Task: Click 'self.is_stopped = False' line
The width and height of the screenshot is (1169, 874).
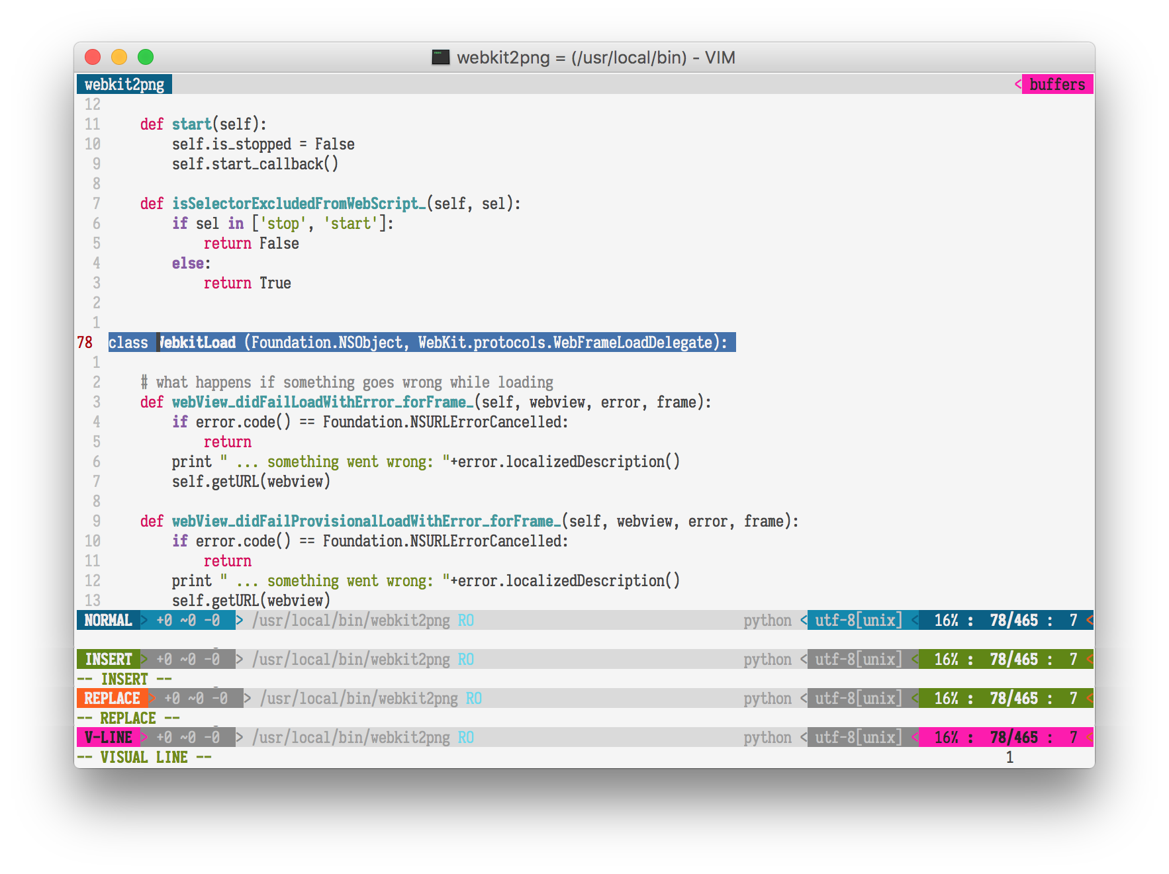Action: [263, 144]
